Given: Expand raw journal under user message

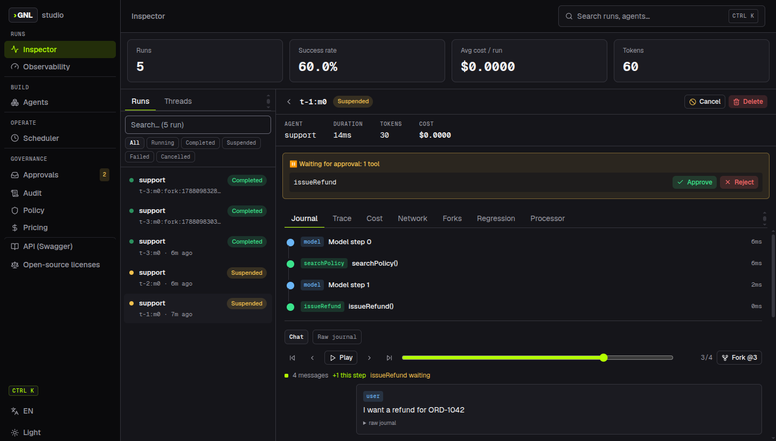Looking at the screenshot, I should 380,423.
